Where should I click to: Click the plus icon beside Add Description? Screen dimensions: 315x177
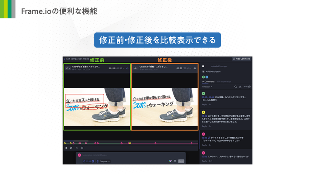pos(203,72)
